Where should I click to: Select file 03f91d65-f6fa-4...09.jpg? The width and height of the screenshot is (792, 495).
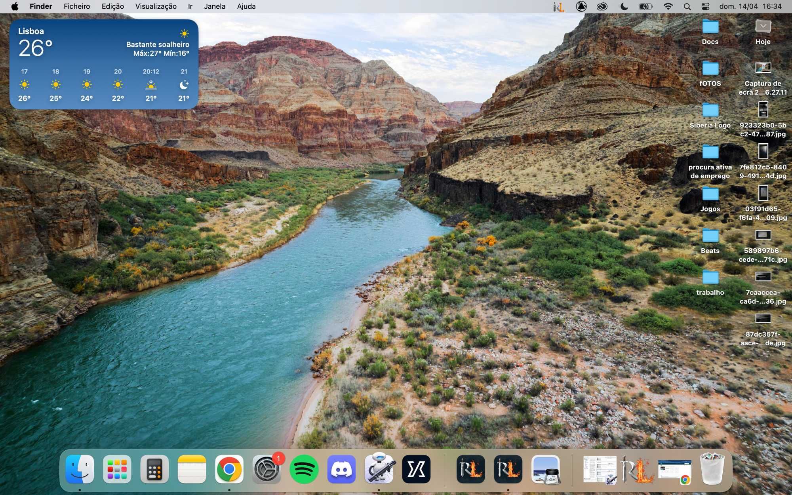click(x=763, y=203)
